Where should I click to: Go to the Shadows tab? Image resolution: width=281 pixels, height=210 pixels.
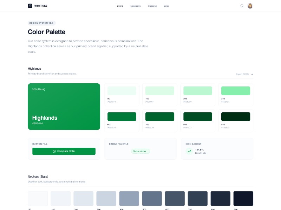coord(152,6)
